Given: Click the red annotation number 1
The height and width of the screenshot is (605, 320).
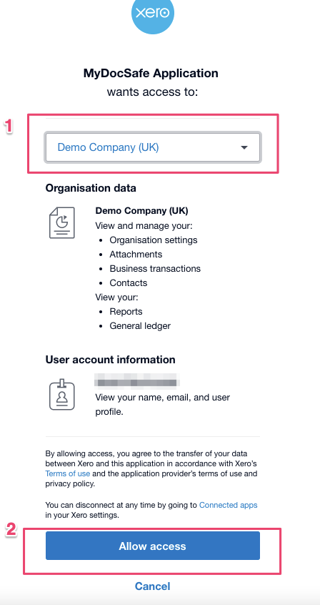Looking at the screenshot, I should [9, 126].
